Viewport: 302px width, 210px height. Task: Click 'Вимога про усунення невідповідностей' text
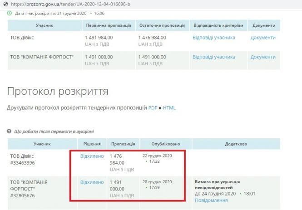tap(217, 185)
